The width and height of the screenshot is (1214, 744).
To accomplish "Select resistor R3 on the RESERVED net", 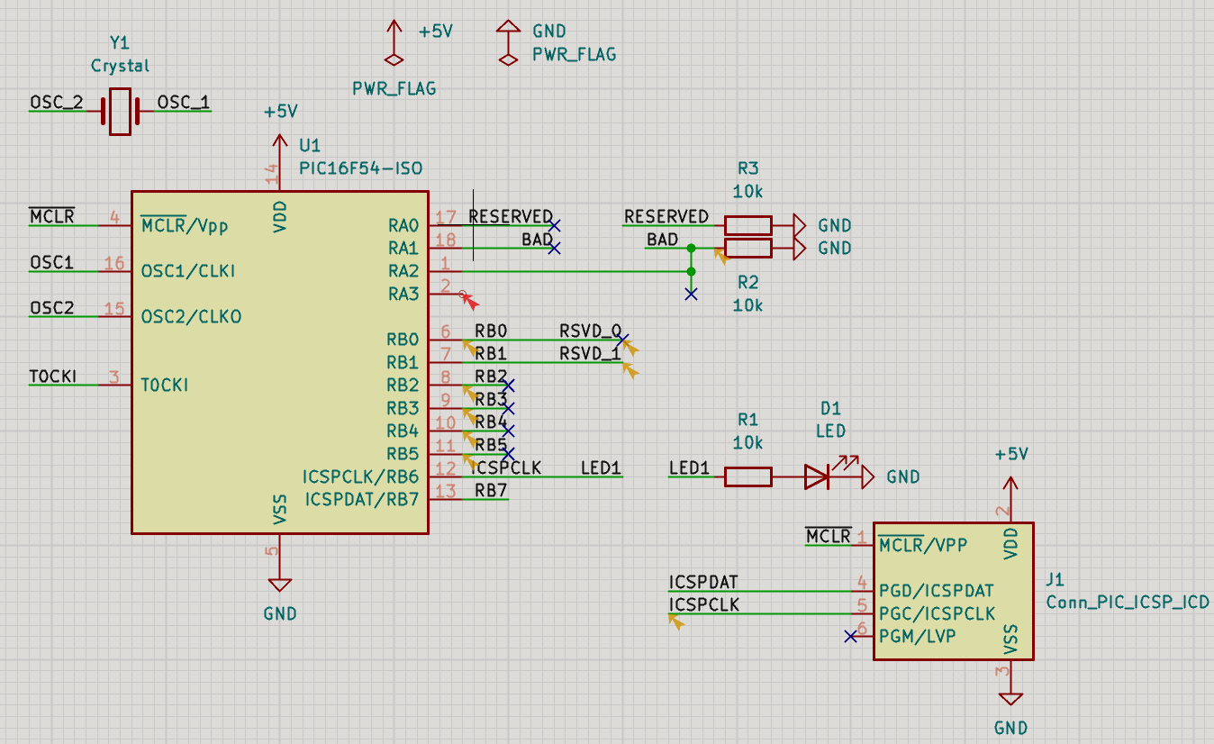I will pyautogui.click(x=747, y=225).
